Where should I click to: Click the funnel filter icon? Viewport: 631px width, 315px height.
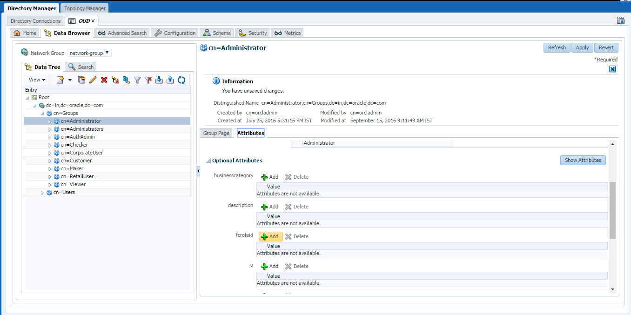point(137,80)
